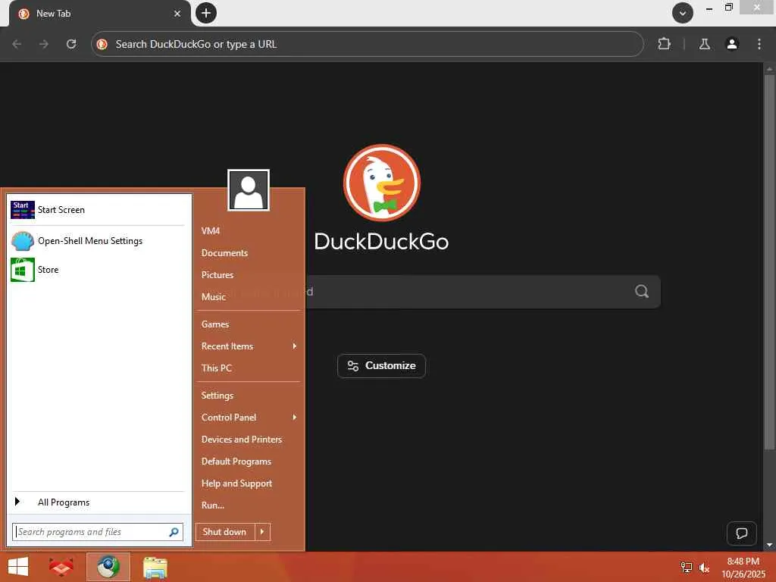Open Music from the Start menu
776x582 pixels.
click(x=213, y=296)
